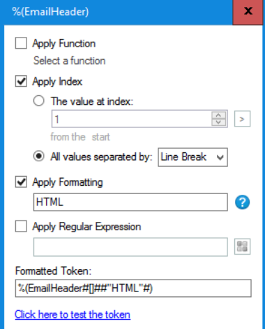Increase index value with up arrow

218,115
